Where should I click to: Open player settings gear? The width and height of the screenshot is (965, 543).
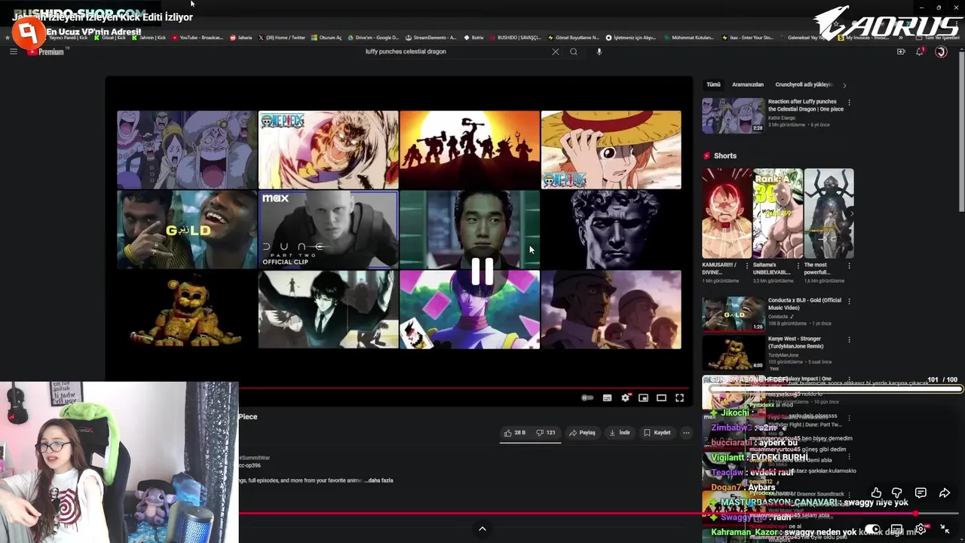point(625,397)
